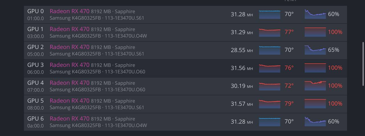Click the vertical scrollbar on the right edge
Screen dimensions: 365x136
pos(363,64)
